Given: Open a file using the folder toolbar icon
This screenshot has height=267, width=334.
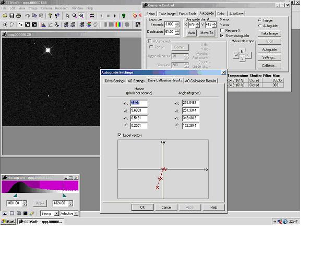Looking at the screenshot, I should (5, 16).
